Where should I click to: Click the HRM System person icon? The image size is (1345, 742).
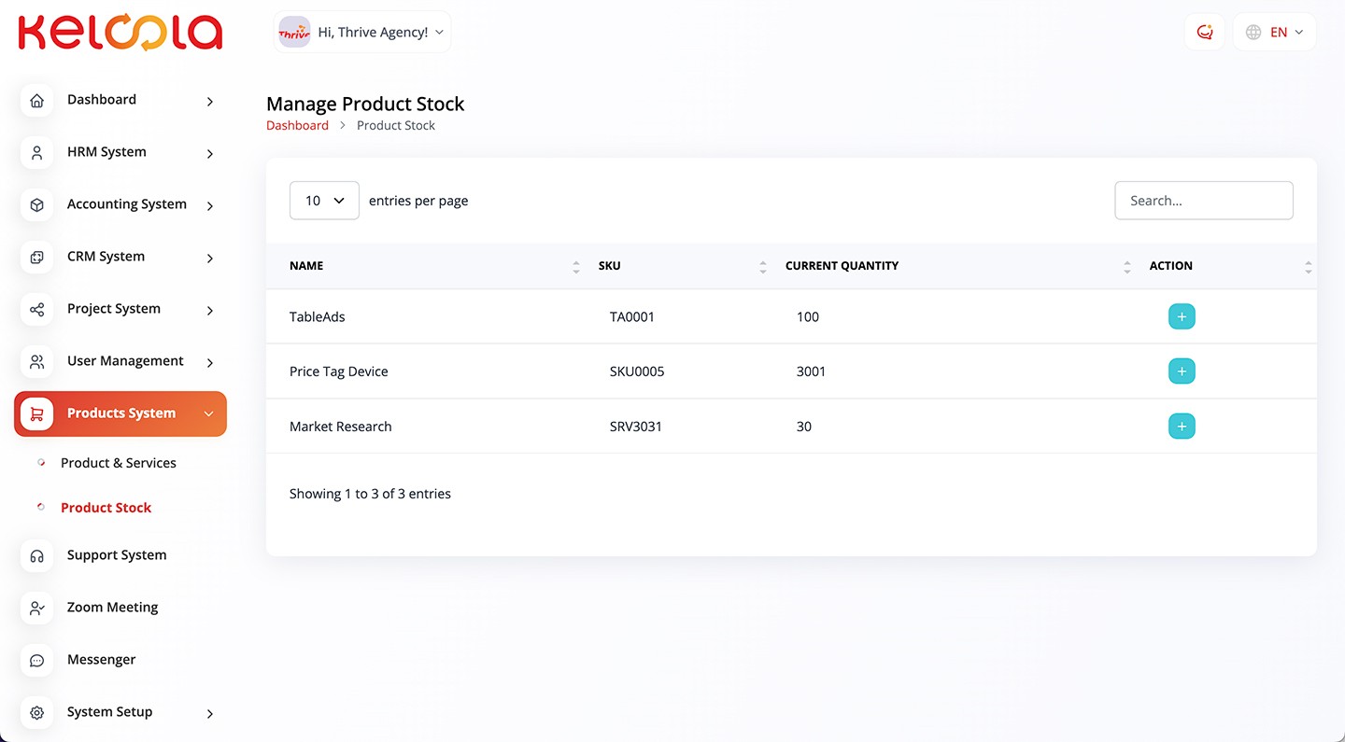36,153
